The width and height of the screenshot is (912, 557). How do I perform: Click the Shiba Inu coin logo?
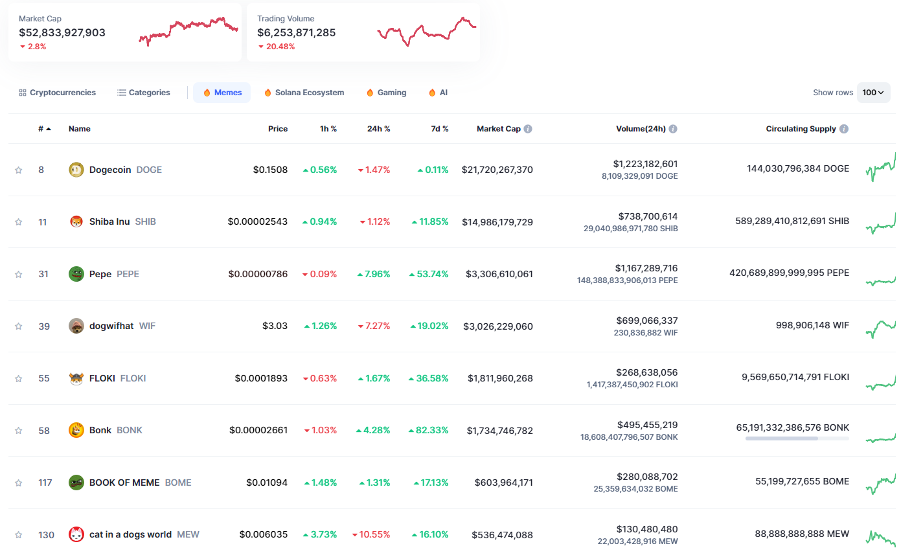[x=76, y=222]
